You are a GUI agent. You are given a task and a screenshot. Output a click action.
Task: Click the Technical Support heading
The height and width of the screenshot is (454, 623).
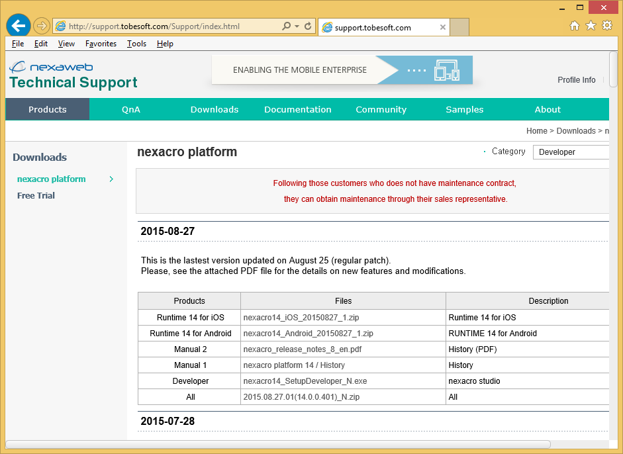73,82
